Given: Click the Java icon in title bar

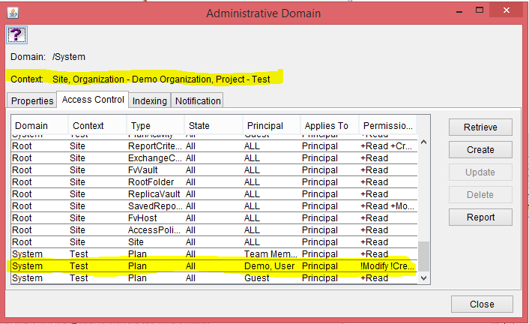Looking at the screenshot, I should 13,13.
